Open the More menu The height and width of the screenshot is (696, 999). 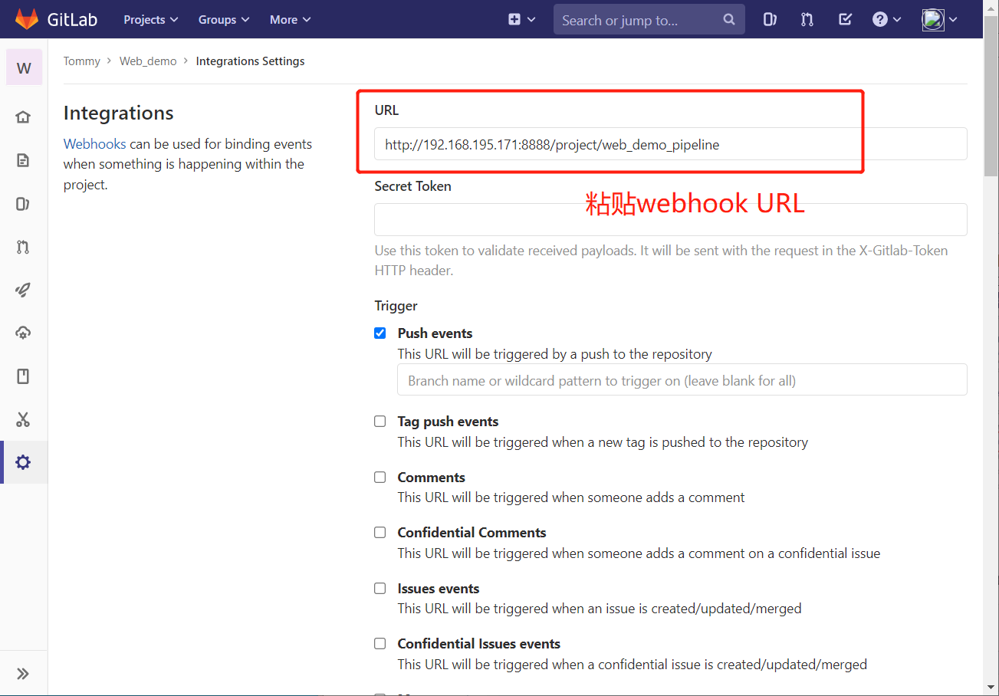coord(290,19)
